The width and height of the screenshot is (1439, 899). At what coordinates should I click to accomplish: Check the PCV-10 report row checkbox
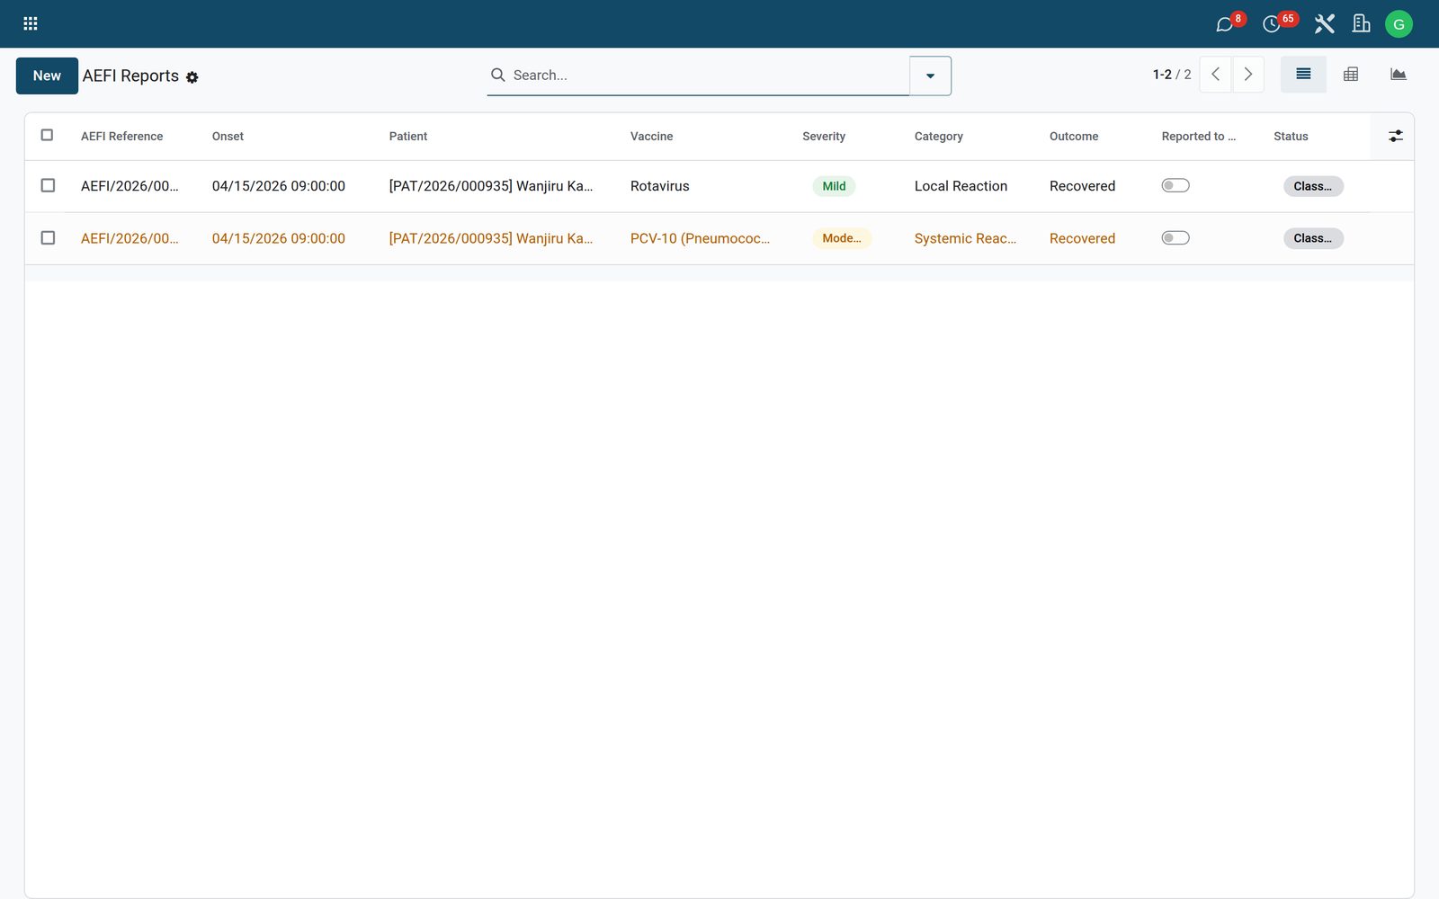[x=48, y=237]
